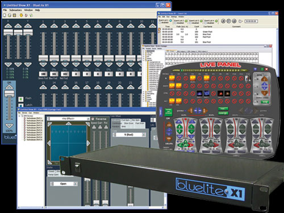284x213 pixels.
Task: Click the first orange scene button on Live Panel
Action: (172, 78)
